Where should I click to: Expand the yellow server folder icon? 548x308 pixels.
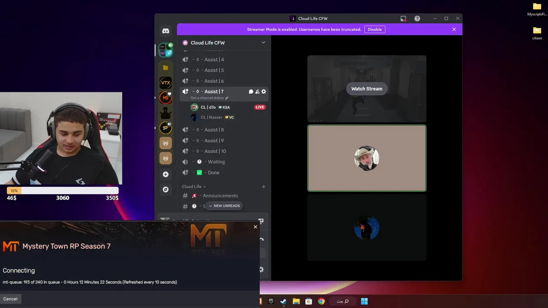pyautogui.click(x=166, y=68)
